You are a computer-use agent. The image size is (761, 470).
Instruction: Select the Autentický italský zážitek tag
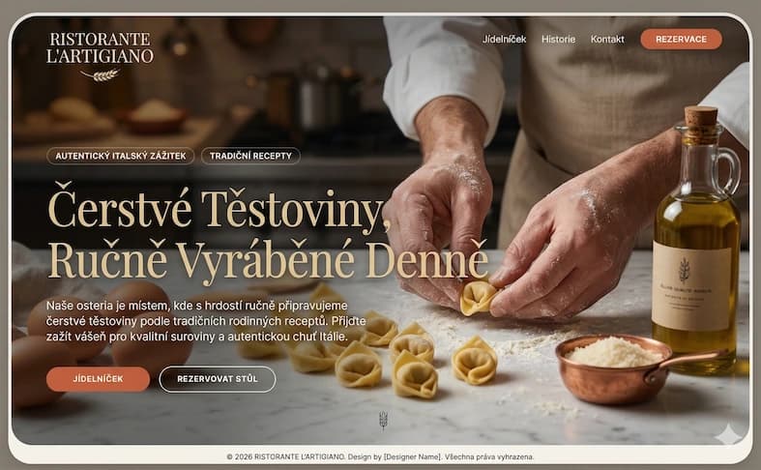click(x=120, y=156)
